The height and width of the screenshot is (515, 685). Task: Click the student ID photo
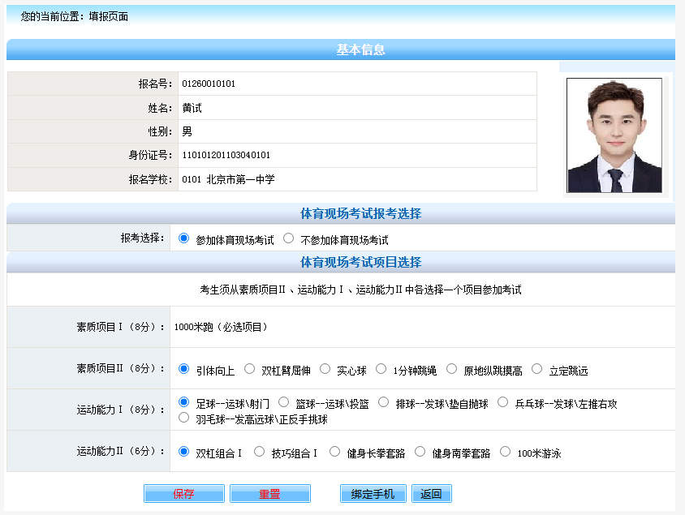click(614, 135)
